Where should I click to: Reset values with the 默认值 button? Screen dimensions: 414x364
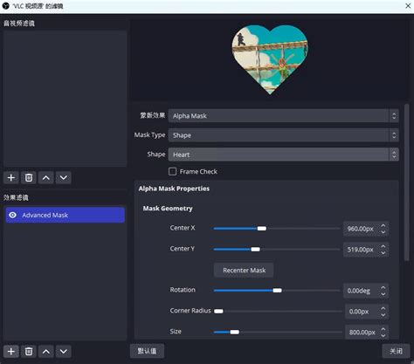pyautogui.click(x=147, y=351)
